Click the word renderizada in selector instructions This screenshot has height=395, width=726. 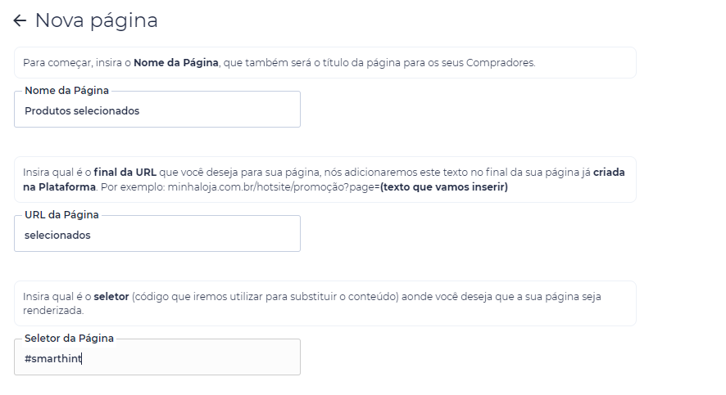pyautogui.click(x=53, y=311)
